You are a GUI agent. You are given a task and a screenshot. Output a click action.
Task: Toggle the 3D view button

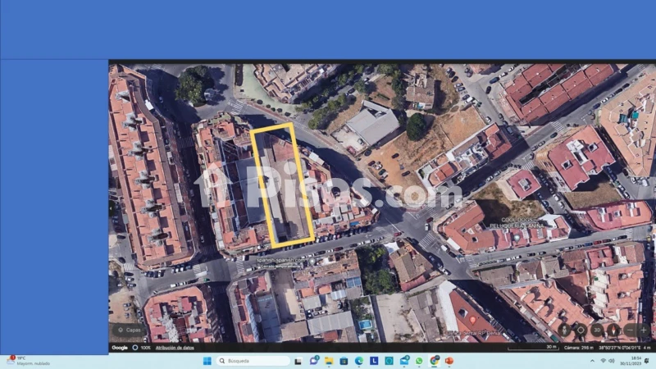click(x=597, y=330)
